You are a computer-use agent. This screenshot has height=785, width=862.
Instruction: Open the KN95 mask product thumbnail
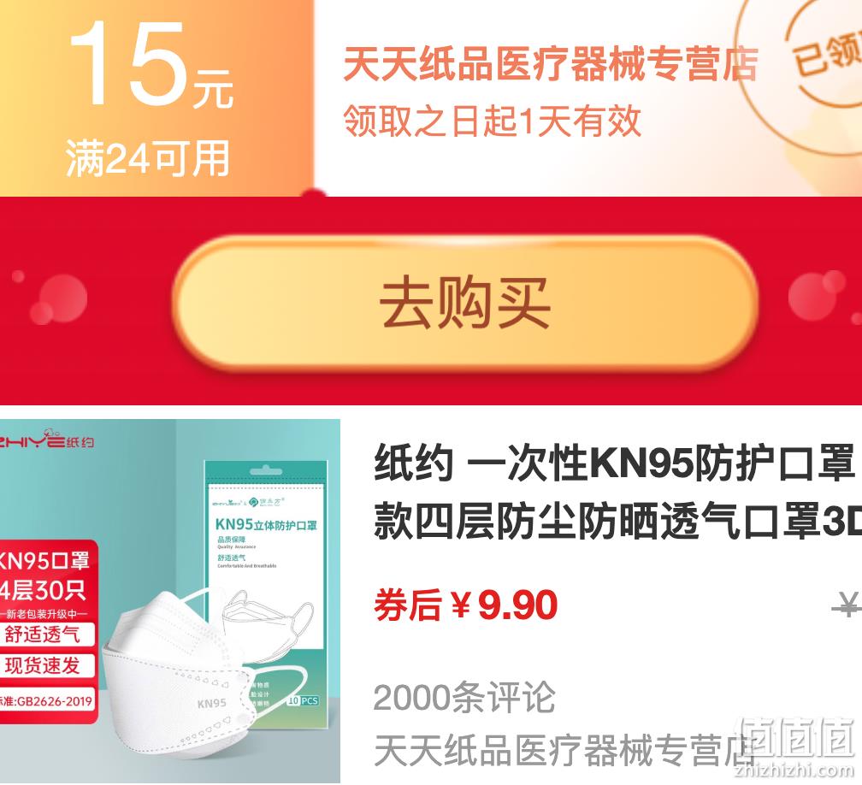point(170,602)
